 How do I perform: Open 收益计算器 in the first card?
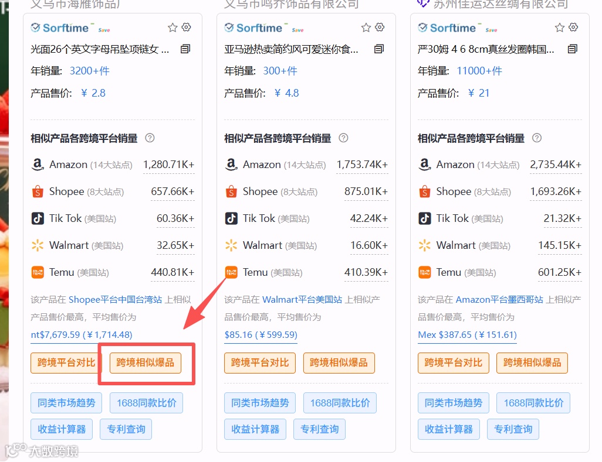coord(62,429)
